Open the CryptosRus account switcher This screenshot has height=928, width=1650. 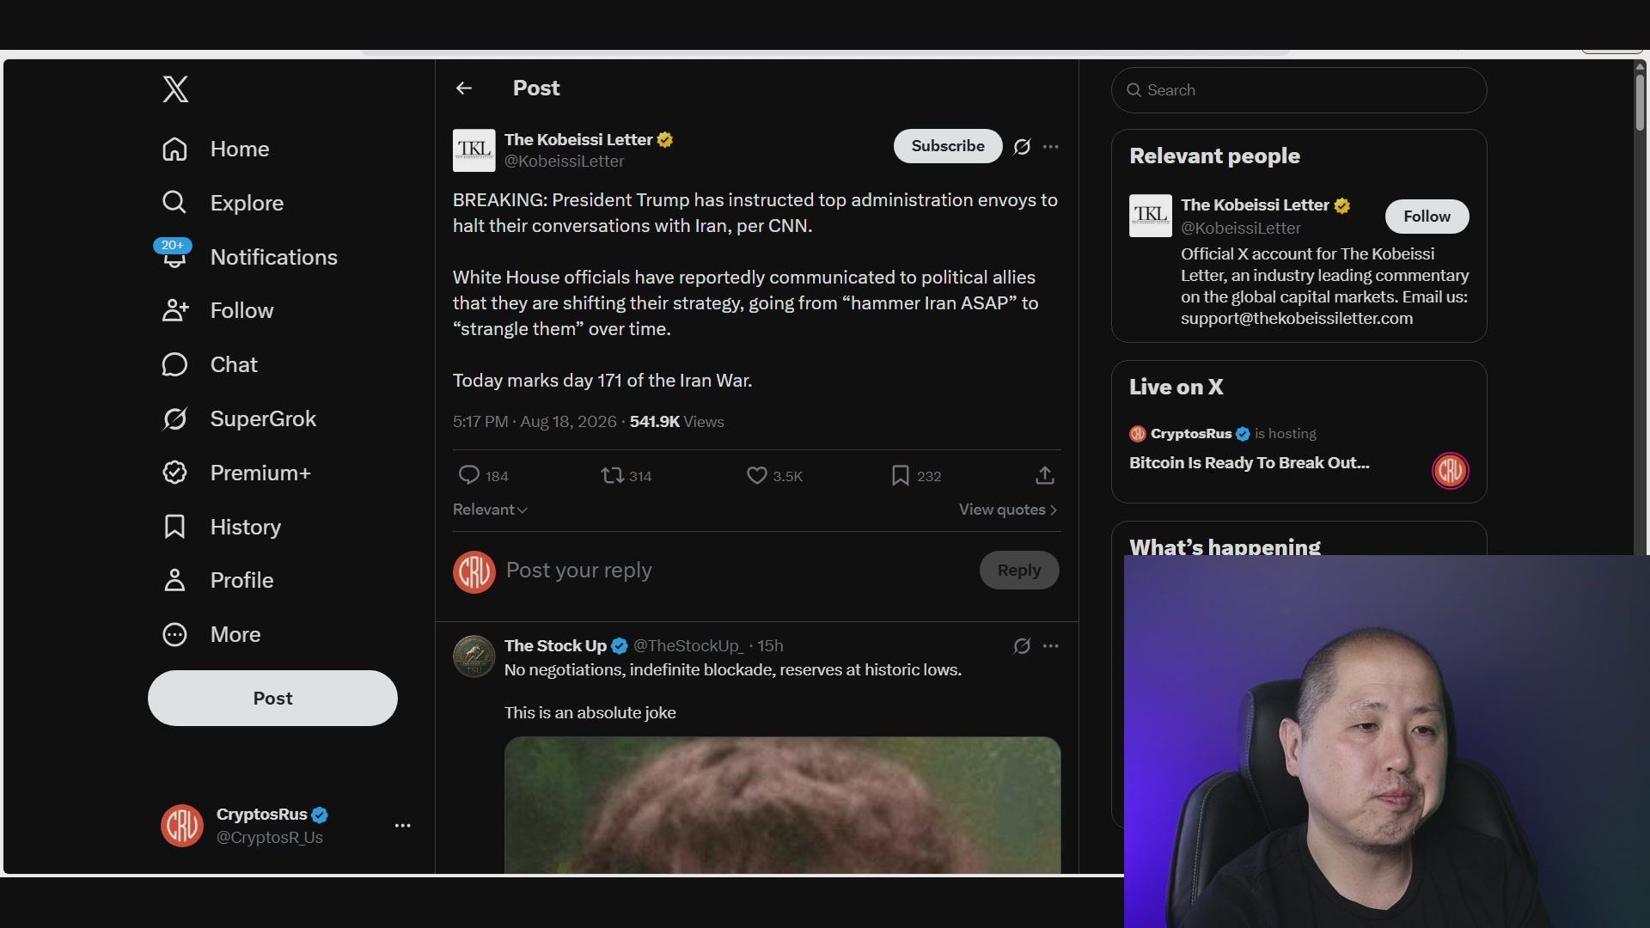[285, 826]
